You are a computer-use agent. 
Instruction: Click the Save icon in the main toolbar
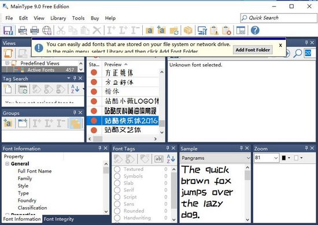pos(8,31)
